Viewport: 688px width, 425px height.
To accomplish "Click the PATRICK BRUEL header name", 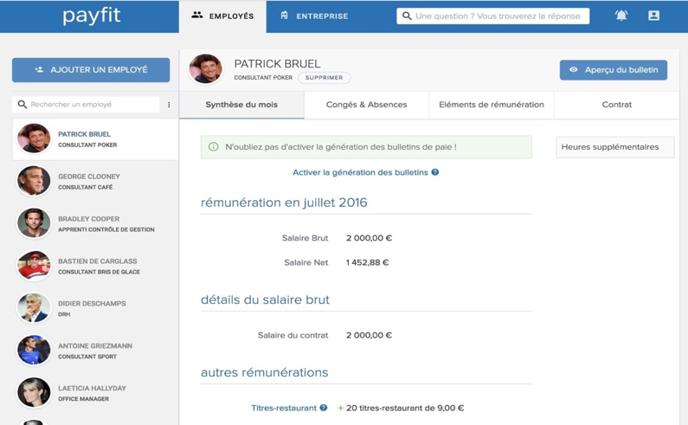I will pos(277,64).
